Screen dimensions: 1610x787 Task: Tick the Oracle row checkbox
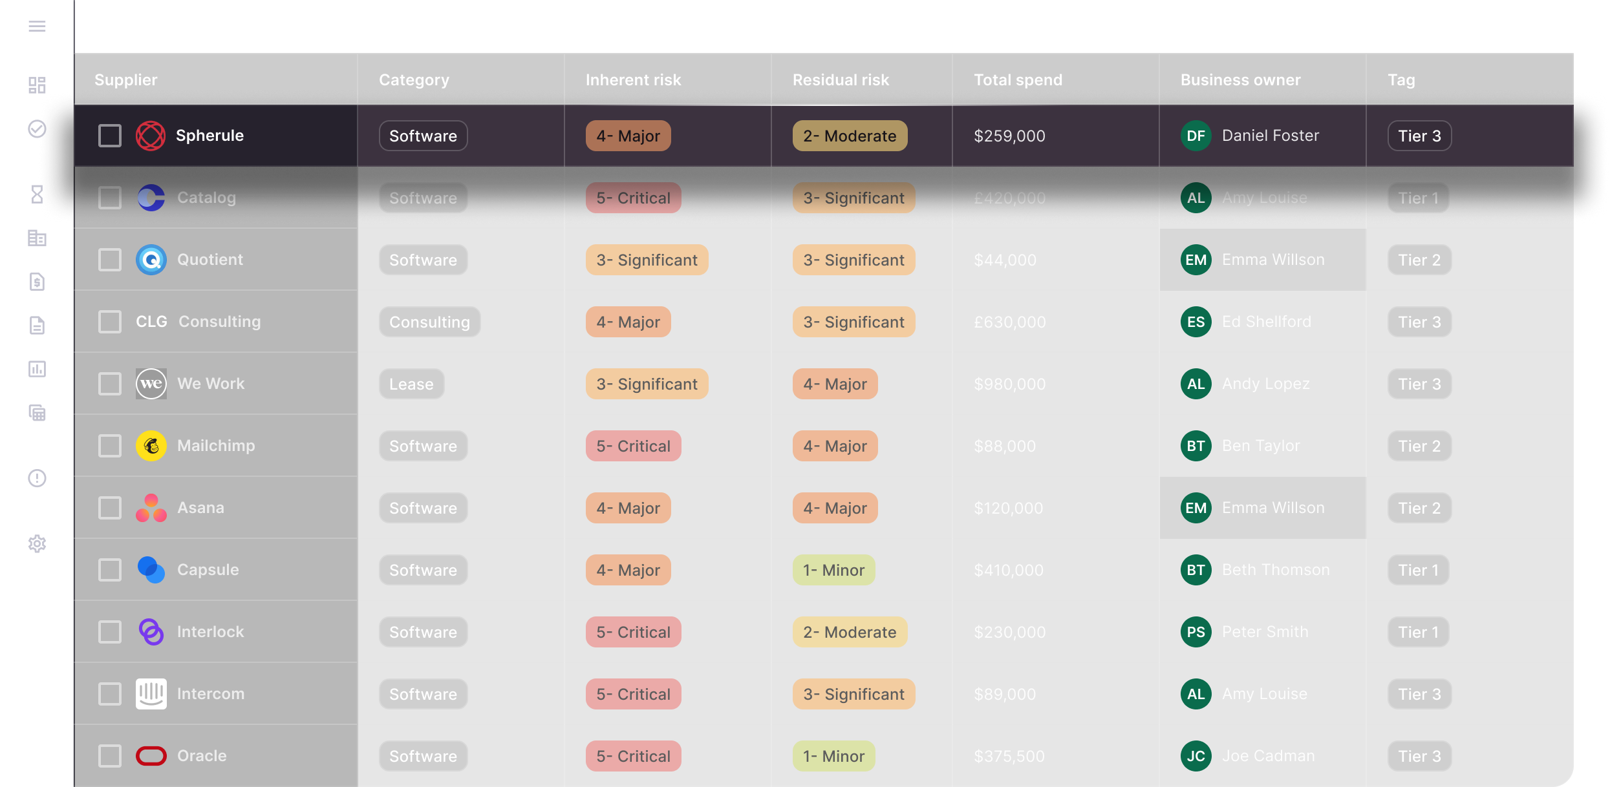click(110, 756)
